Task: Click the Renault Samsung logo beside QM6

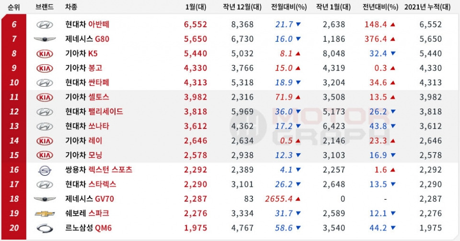Action: 45,229
